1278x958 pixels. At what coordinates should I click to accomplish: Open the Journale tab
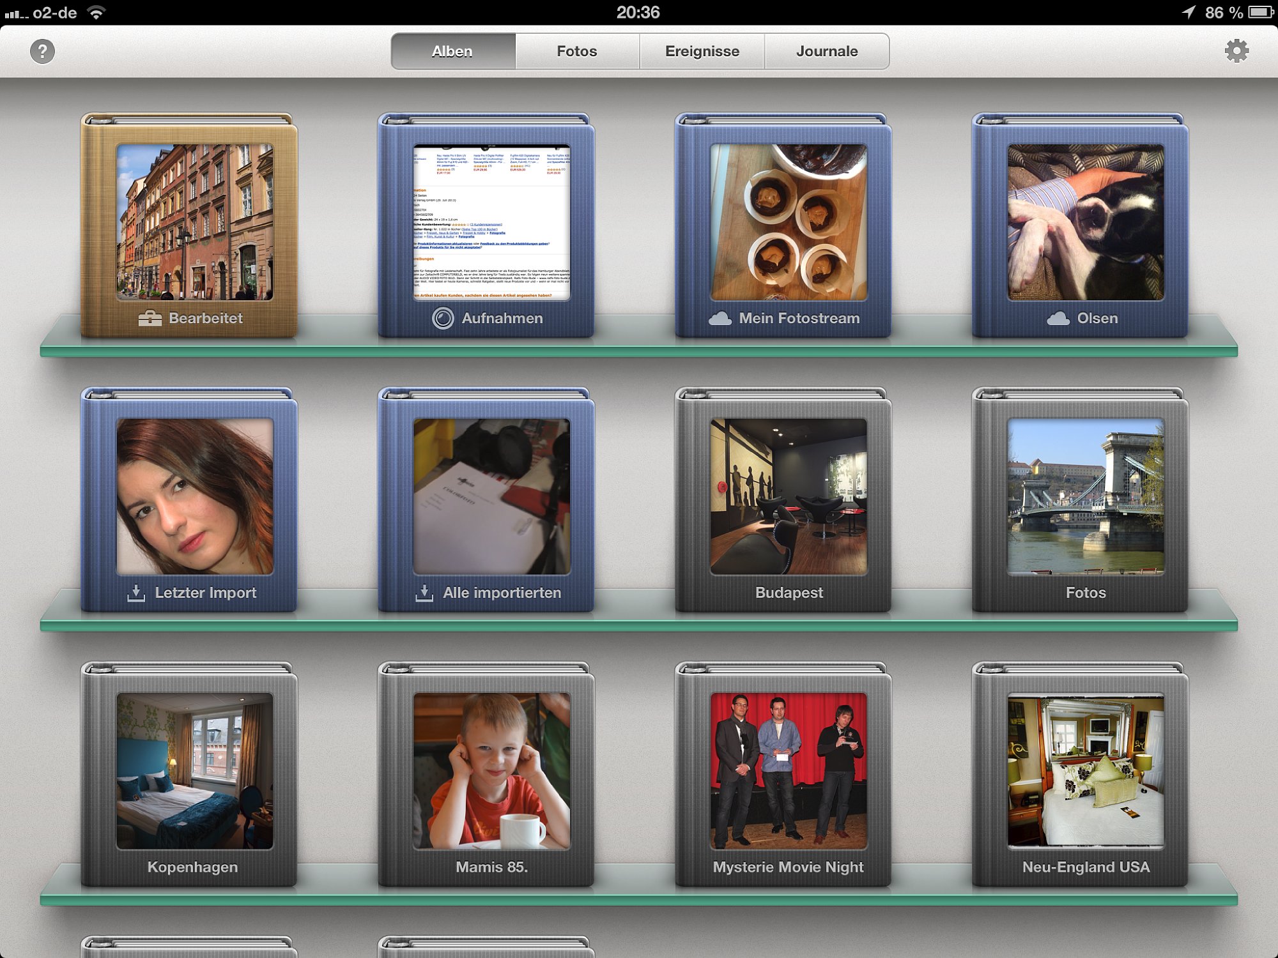click(827, 51)
